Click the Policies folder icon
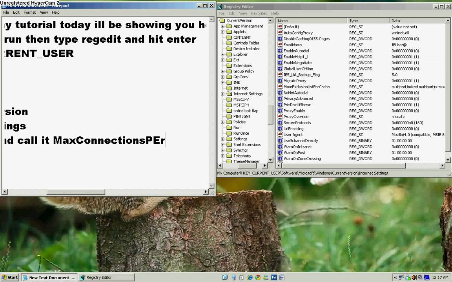Screen dimensions: 452x282 pos(229,122)
